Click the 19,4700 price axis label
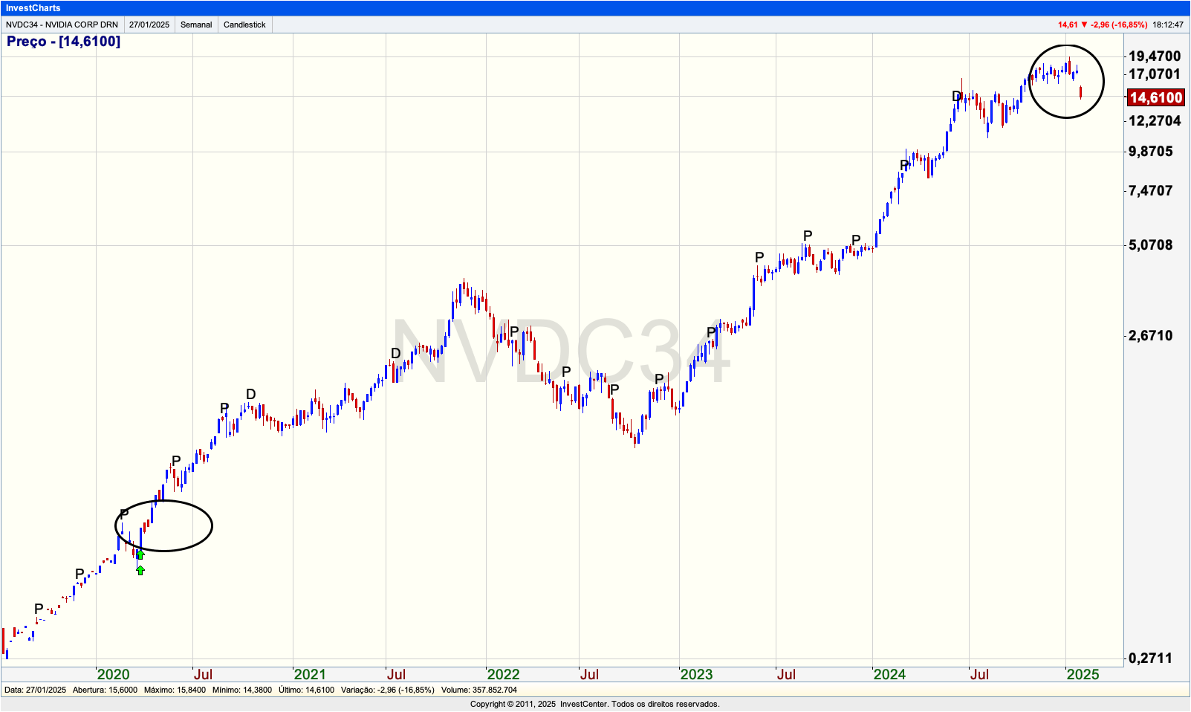Screen dimensions: 1191x712 [x=1155, y=56]
